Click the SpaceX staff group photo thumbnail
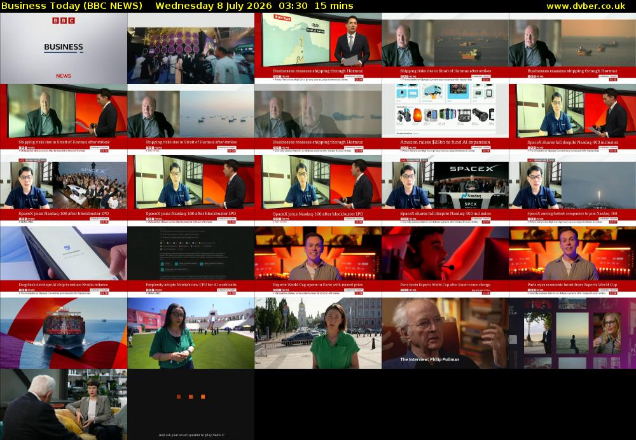Viewport: 636px width, 440px height. pos(64,191)
